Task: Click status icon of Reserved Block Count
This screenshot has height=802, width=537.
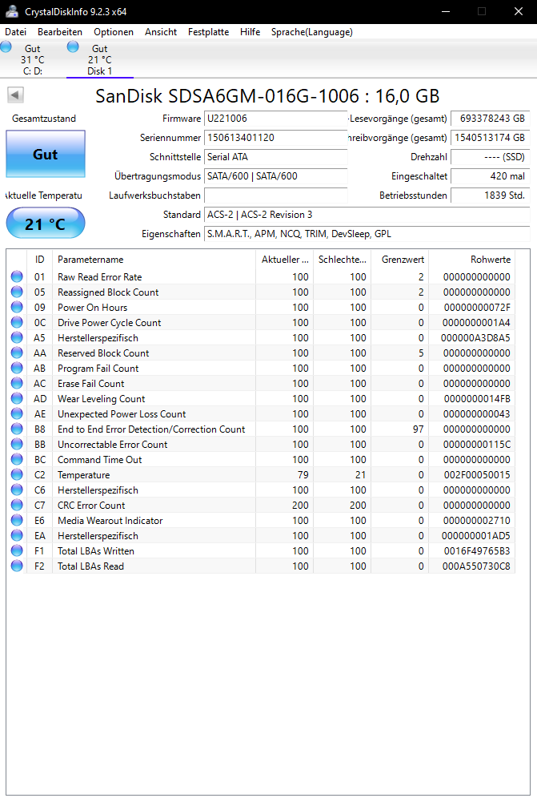Action: click(17, 353)
